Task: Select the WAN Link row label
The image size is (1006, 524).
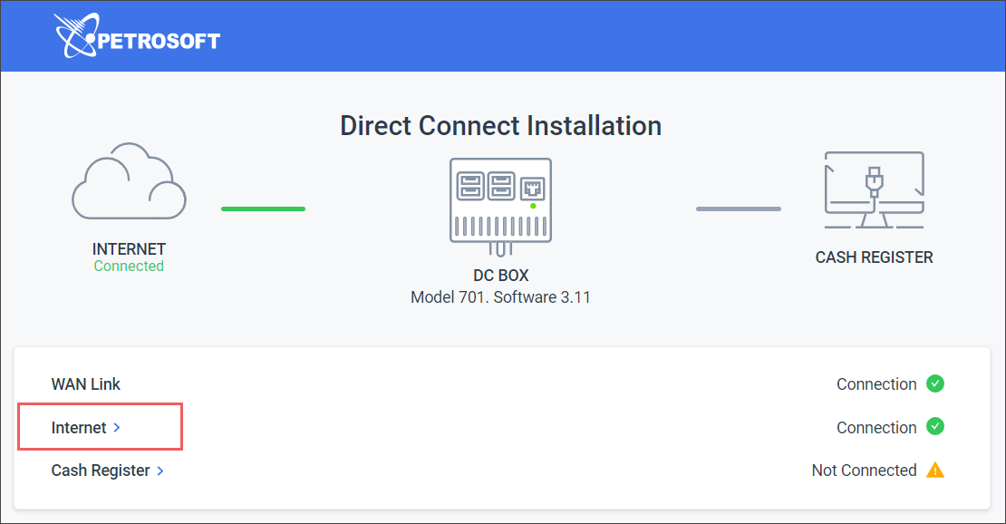Action: (86, 384)
